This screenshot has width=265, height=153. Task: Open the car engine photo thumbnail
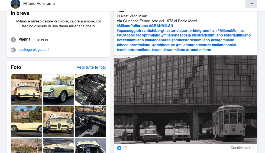click(x=91, y=90)
